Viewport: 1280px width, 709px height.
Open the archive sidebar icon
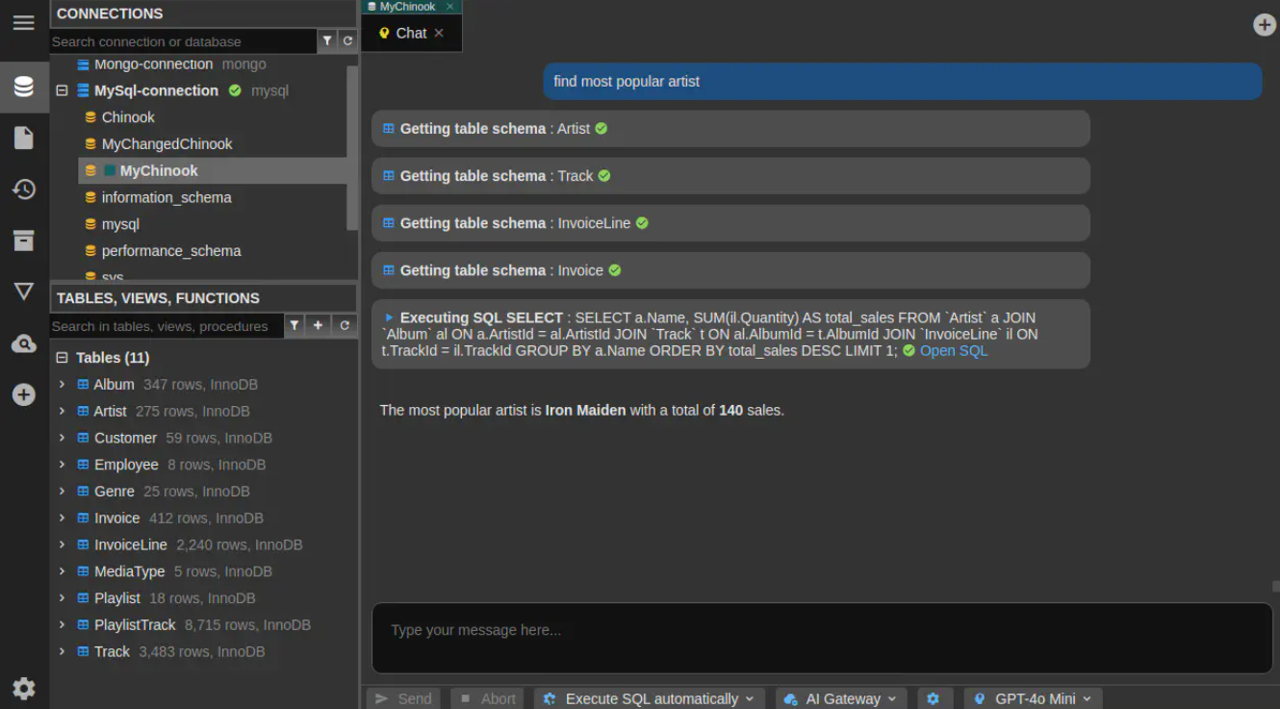click(x=24, y=241)
